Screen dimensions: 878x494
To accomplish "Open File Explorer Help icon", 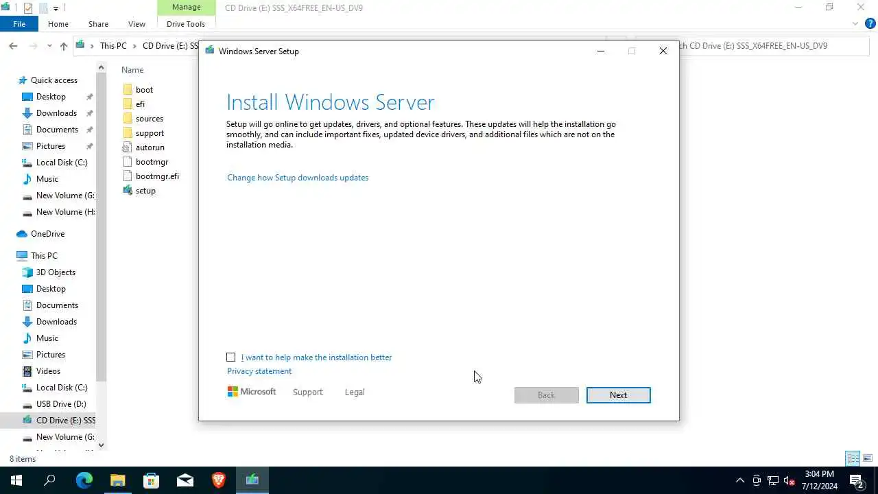I will [x=870, y=23].
